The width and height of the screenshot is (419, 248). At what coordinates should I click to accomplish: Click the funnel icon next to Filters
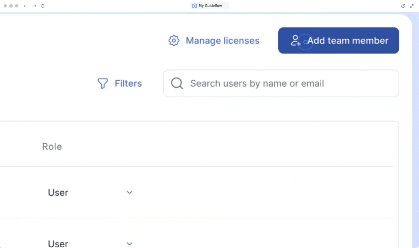click(103, 83)
